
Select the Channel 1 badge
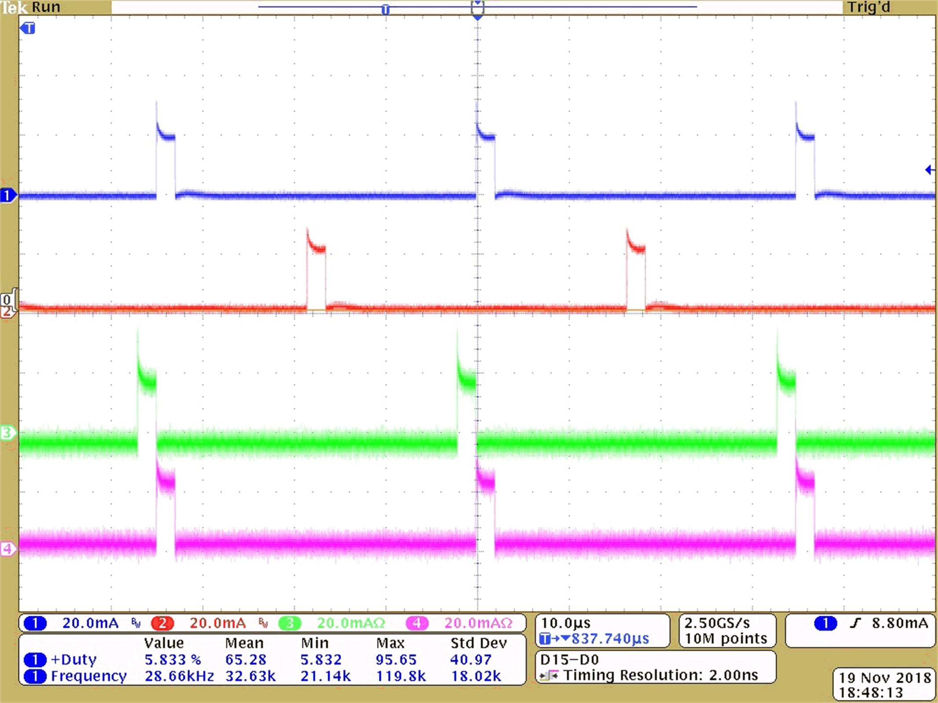tap(35, 623)
